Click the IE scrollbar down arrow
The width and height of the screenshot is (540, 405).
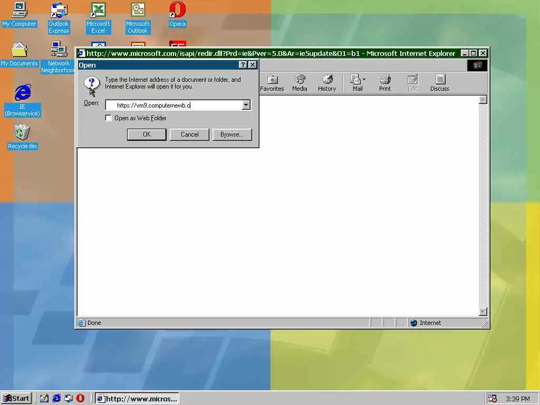483,312
